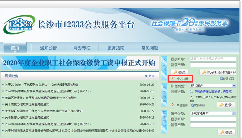Click the 更多 plus icon in announcements
Screen dimensions: 242x138
pos(146,76)
